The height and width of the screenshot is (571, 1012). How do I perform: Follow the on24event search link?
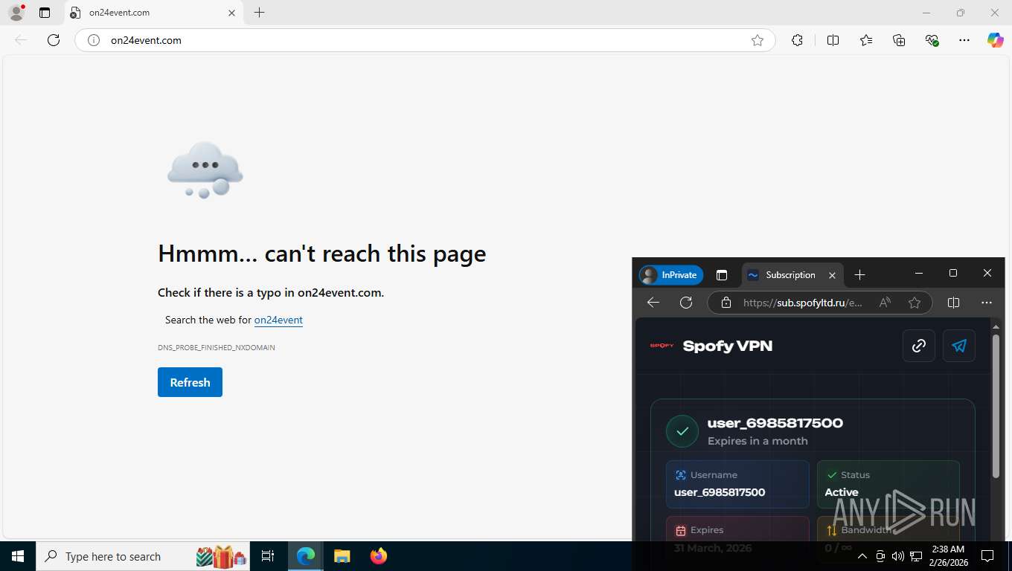click(x=278, y=320)
